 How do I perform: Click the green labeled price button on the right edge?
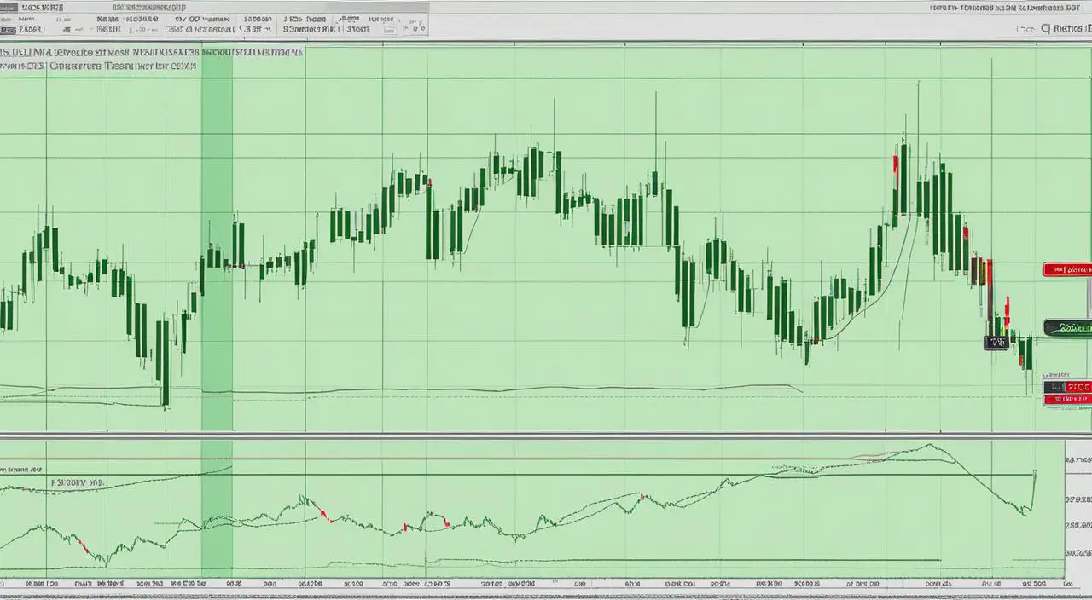click(x=1066, y=328)
